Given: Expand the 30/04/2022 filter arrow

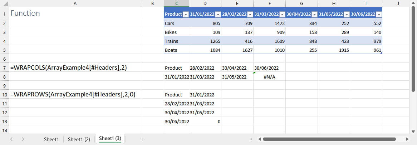Looking at the screenshot, I should click(314, 14).
